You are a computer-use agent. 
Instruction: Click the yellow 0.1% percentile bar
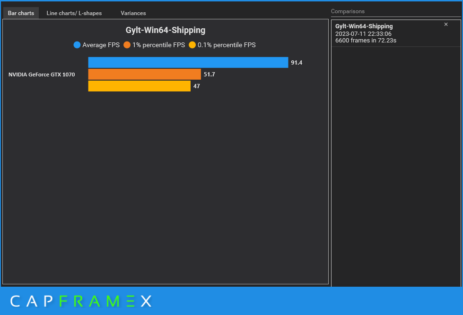140,86
